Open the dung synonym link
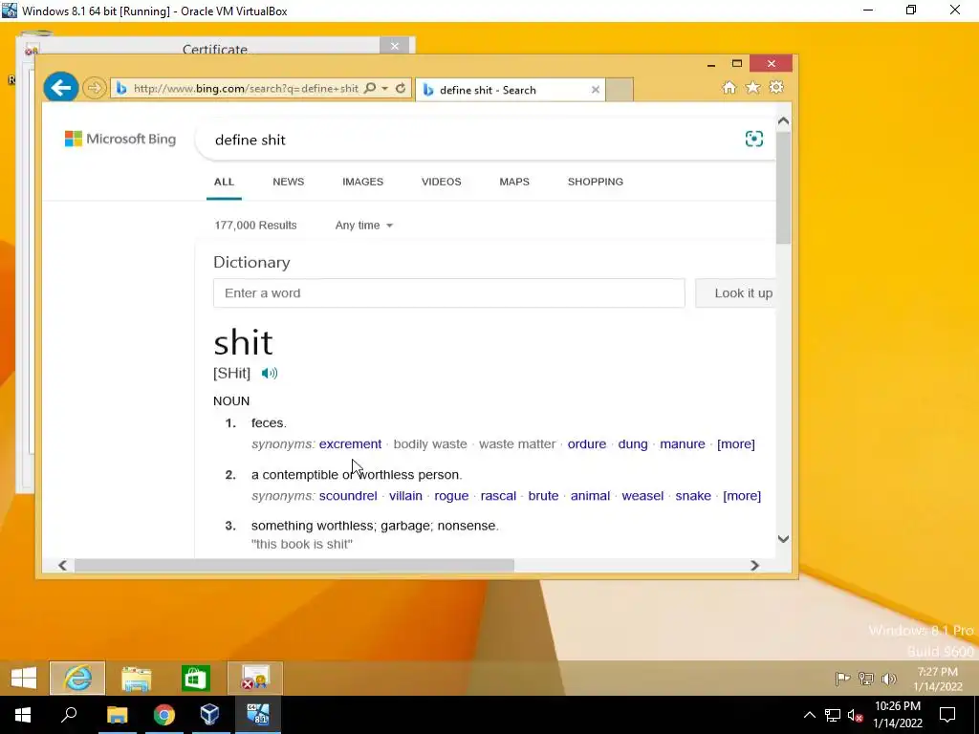 pos(633,443)
